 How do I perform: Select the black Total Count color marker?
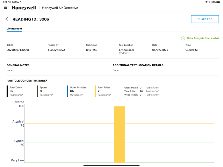(x=7, y=91)
